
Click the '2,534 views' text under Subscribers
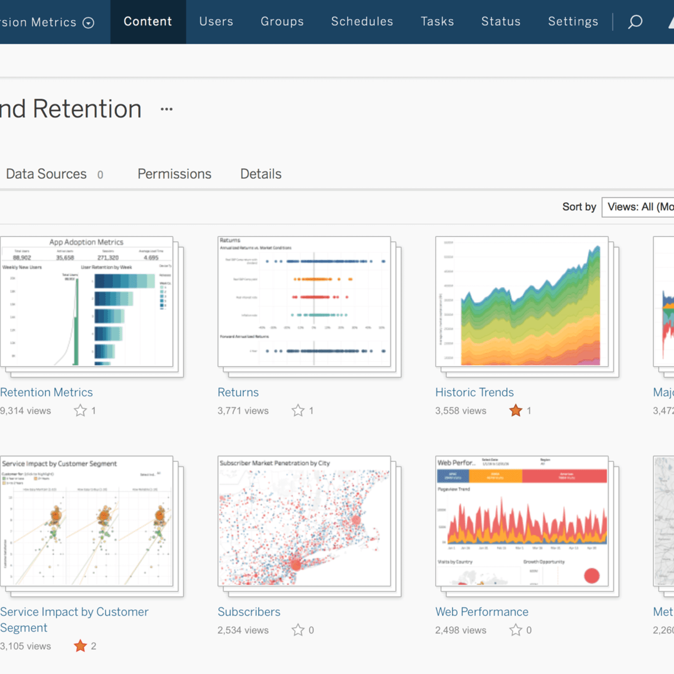coord(243,630)
